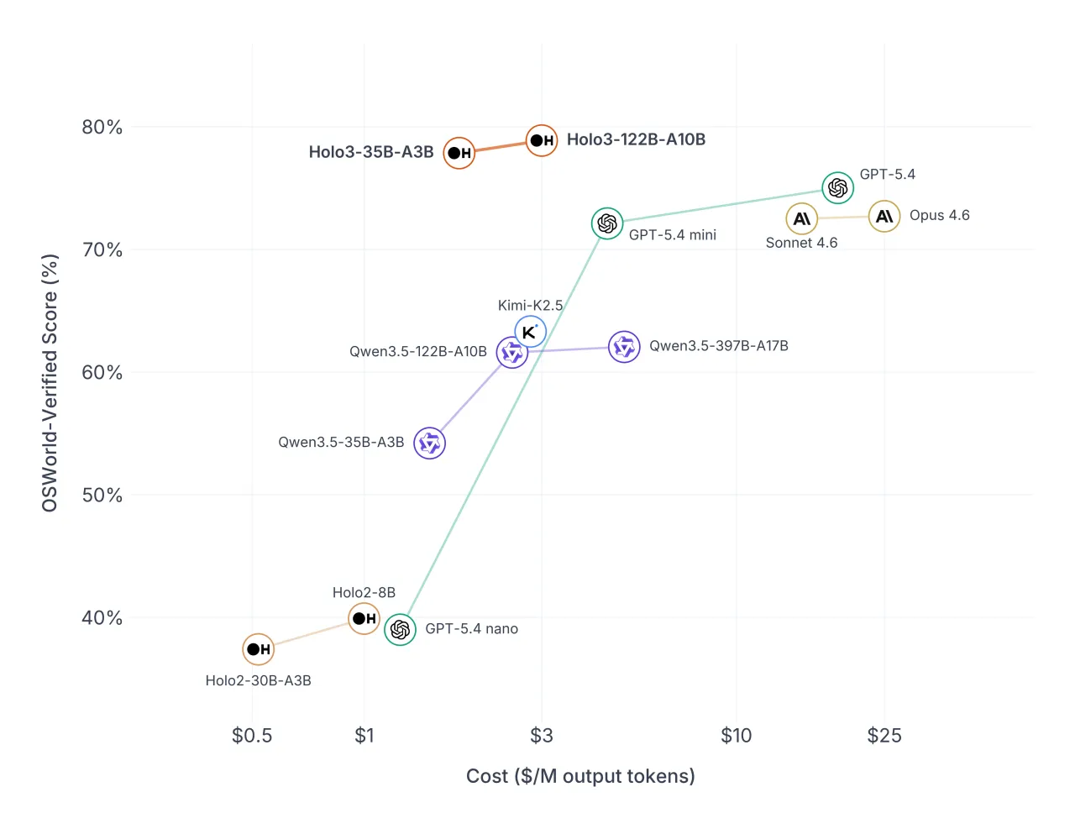Click the Holo3-122B-A10B text label
The width and height of the screenshot is (1075, 829).
click(x=636, y=139)
